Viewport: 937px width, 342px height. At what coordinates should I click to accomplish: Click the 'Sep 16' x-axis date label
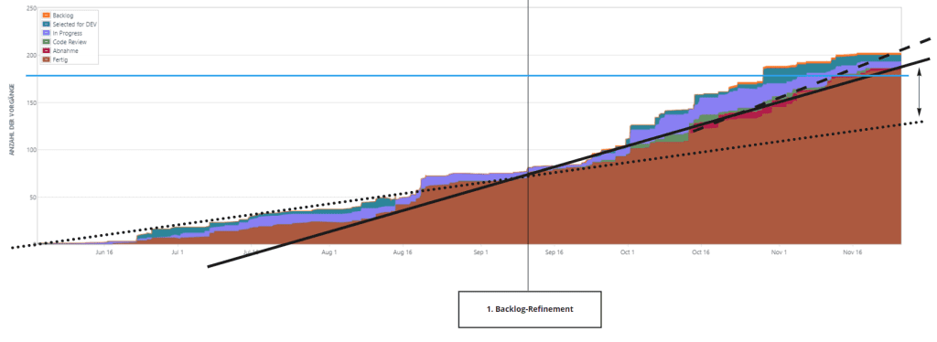click(x=554, y=252)
